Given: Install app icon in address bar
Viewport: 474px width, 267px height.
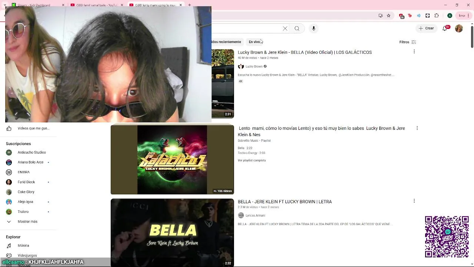Looking at the screenshot, I should (381, 16).
